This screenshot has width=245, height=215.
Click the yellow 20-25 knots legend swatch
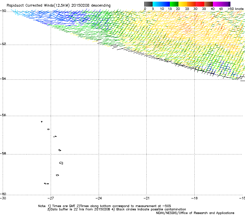click(183, 4)
